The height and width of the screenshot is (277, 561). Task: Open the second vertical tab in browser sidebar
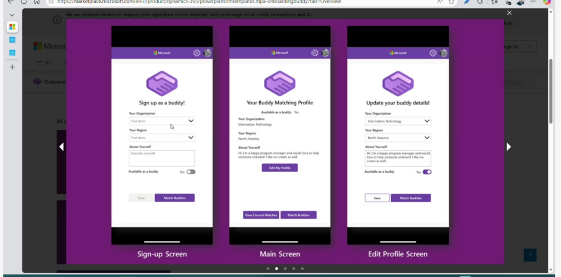tap(12, 40)
